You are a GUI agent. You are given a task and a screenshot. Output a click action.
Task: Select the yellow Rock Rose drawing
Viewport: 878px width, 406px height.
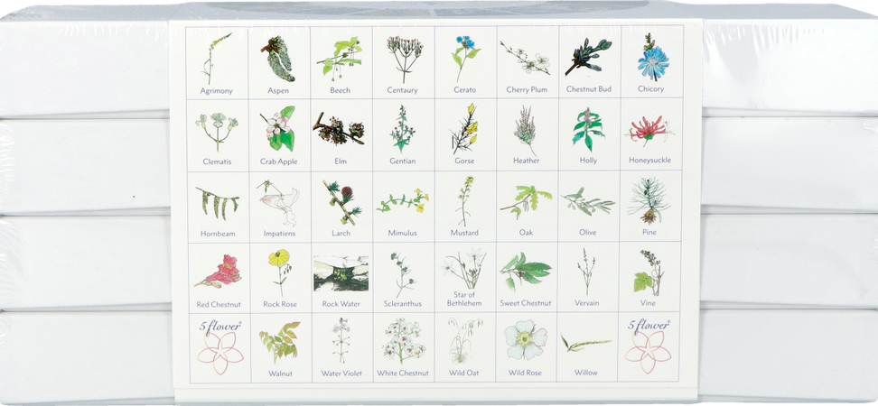(x=279, y=272)
